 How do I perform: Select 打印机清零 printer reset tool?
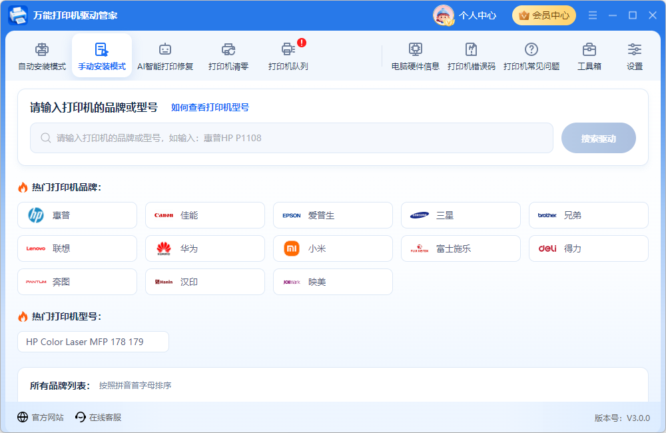228,56
